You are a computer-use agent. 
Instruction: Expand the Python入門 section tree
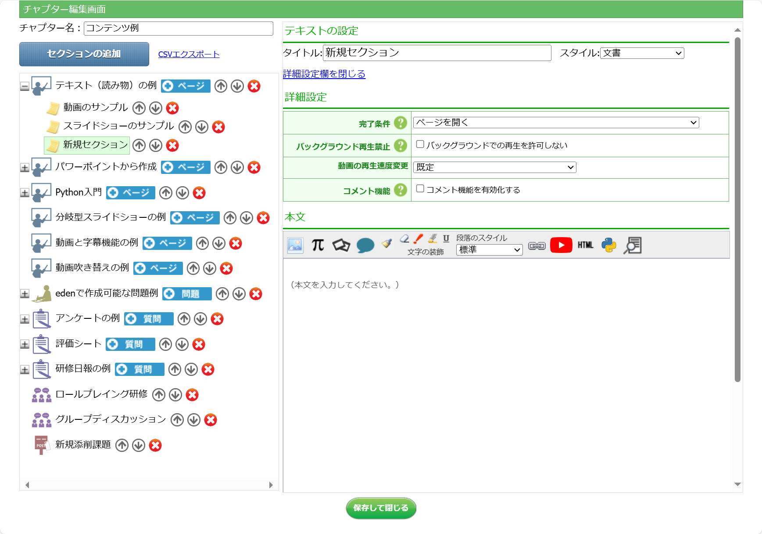(25, 193)
